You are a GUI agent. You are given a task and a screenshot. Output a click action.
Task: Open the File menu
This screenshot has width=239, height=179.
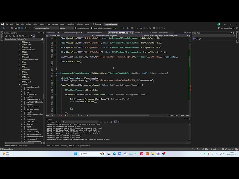point(7,24)
